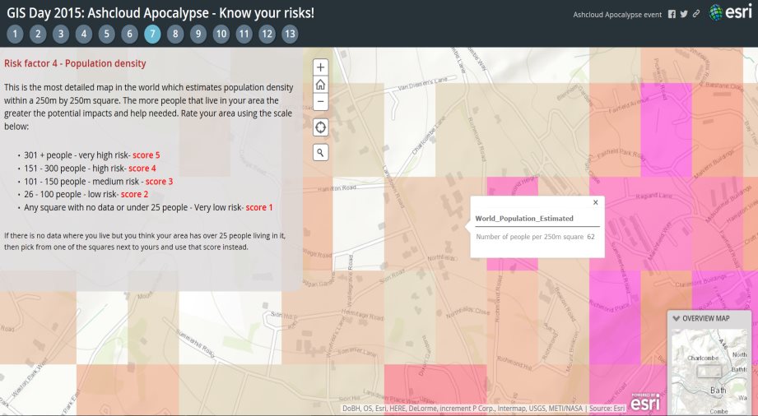This screenshot has width=758, height=416.
Task: Close the World_Population_Estimated popup
Action: pos(595,202)
